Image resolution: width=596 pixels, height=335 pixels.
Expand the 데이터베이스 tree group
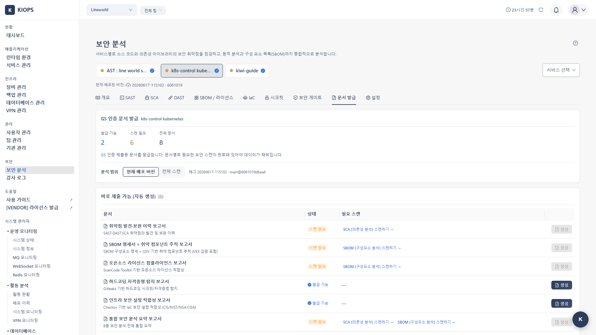[21, 331]
